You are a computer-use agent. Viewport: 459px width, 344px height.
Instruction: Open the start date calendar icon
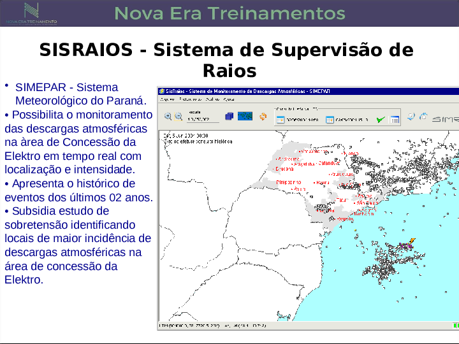click(280, 120)
